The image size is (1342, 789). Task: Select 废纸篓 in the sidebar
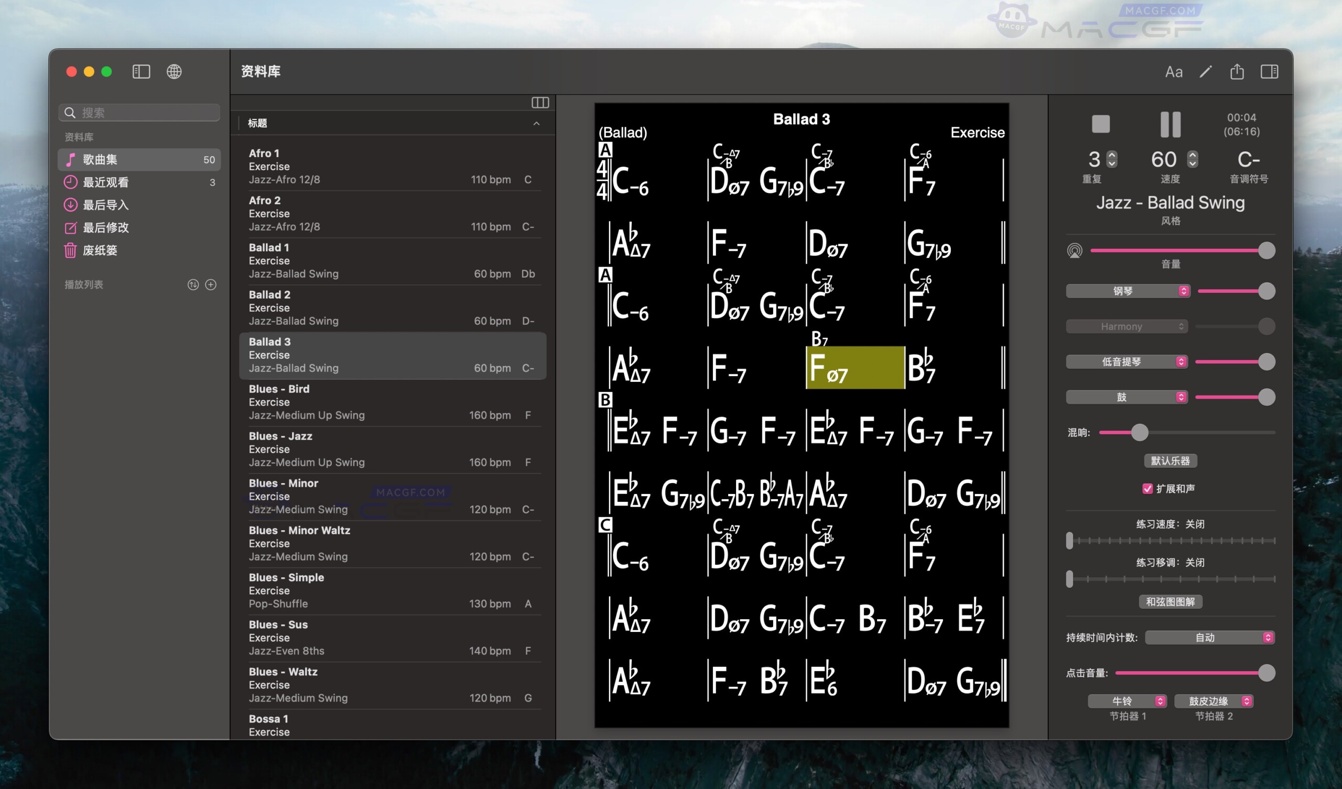[100, 250]
